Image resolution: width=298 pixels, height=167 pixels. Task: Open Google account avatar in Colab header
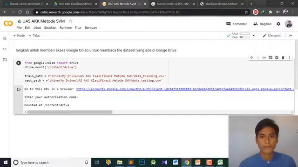pyautogui.click(x=289, y=24)
